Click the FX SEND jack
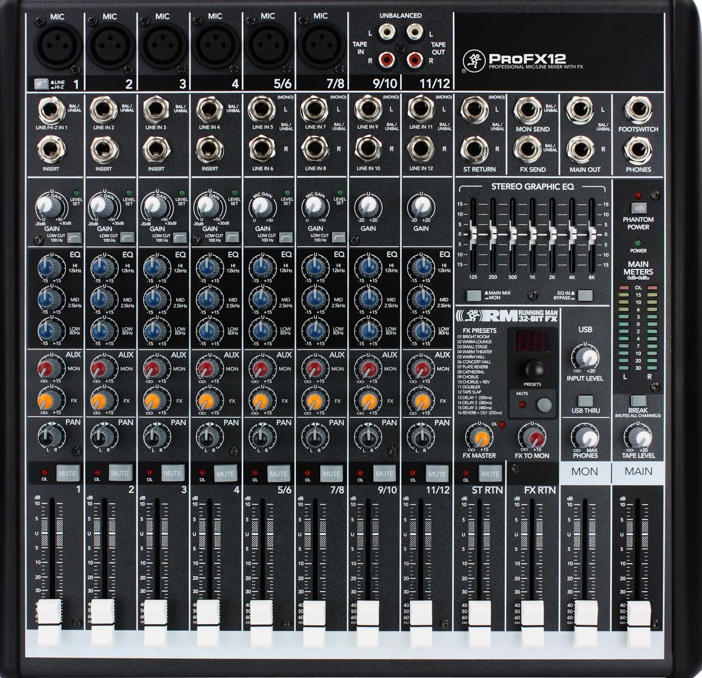 click(528, 150)
